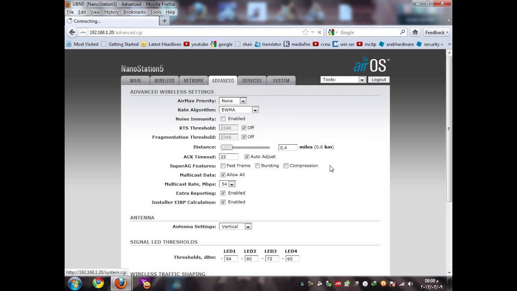Open the mcitp bookmark

pyautogui.click(x=366, y=44)
